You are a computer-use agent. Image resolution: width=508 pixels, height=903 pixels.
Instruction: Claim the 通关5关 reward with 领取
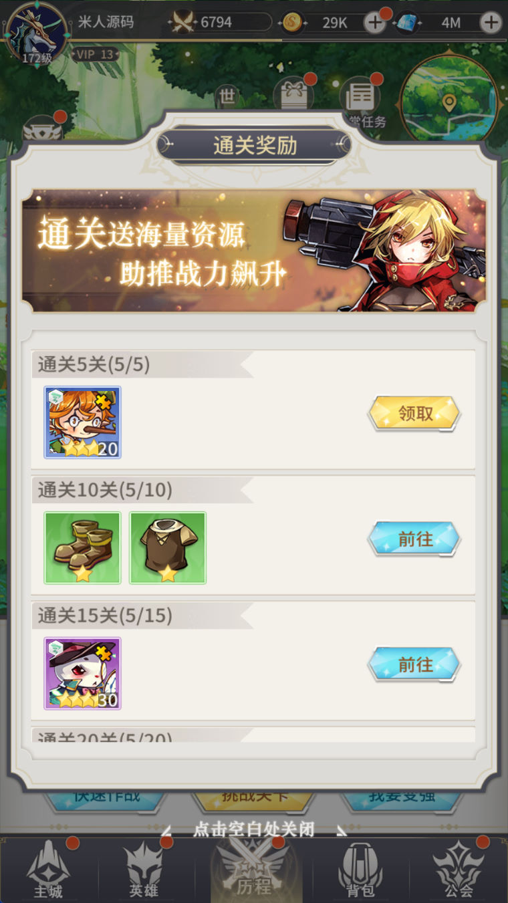pos(414,414)
